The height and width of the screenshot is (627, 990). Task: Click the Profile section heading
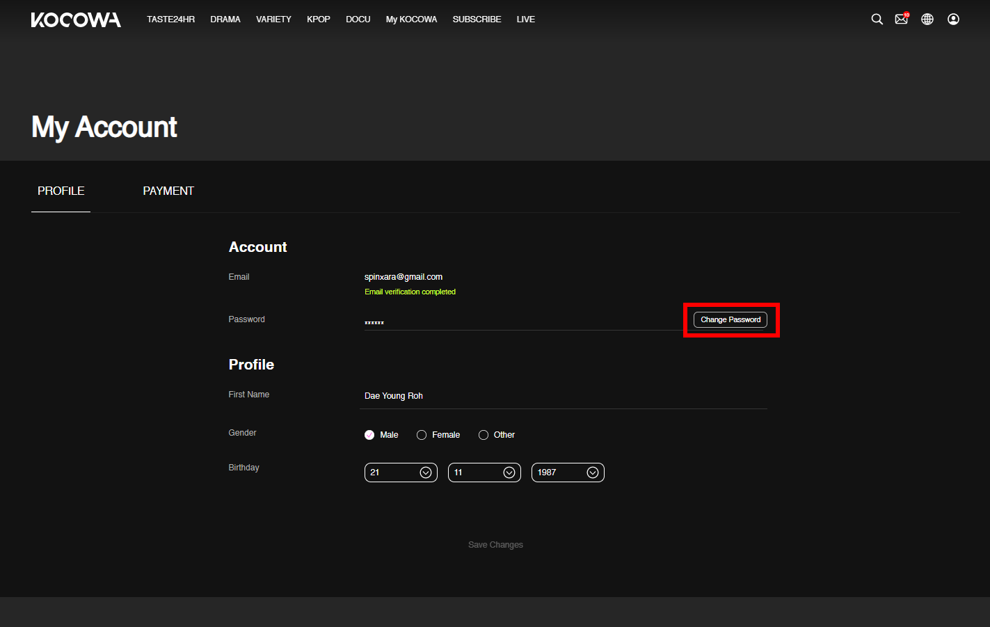(251, 365)
